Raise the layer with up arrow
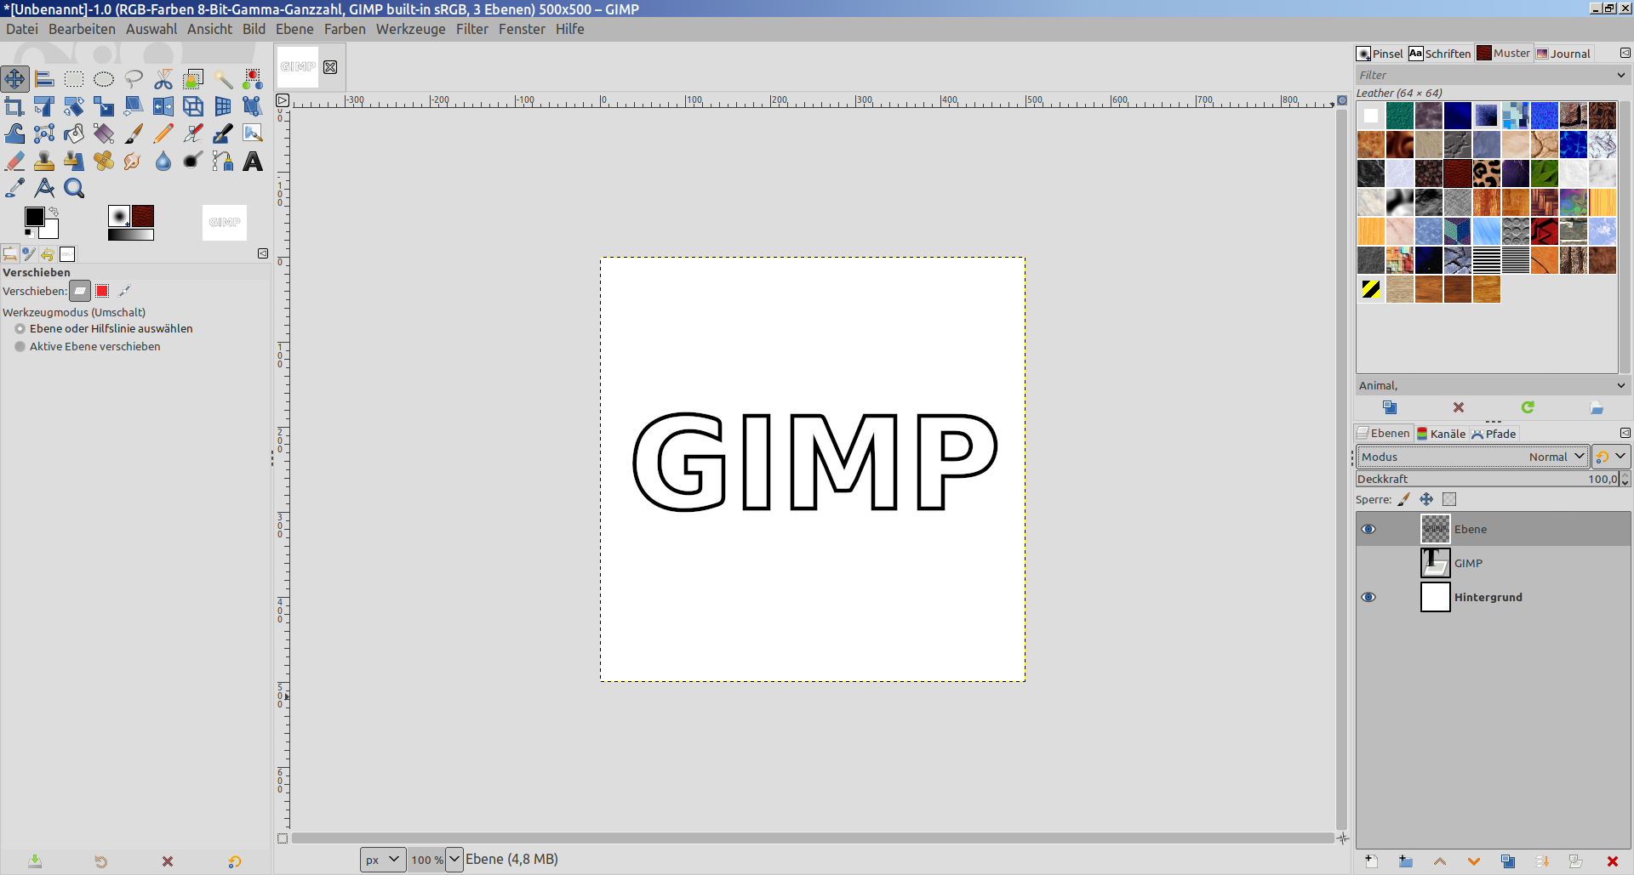This screenshot has width=1634, height=875. point(1440,861)
